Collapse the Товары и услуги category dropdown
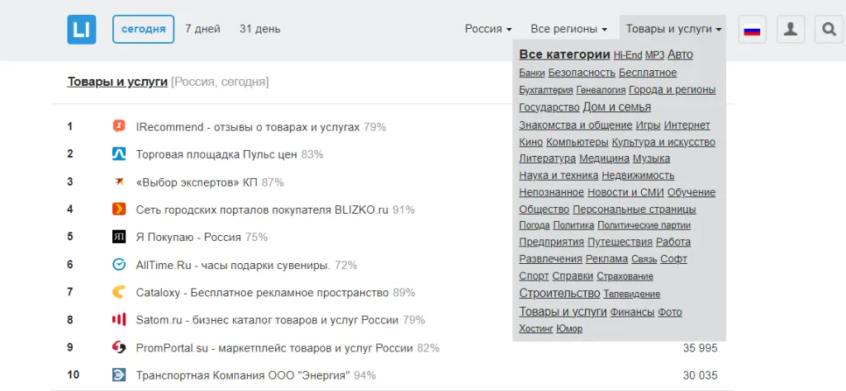 (x=673, y=29)
